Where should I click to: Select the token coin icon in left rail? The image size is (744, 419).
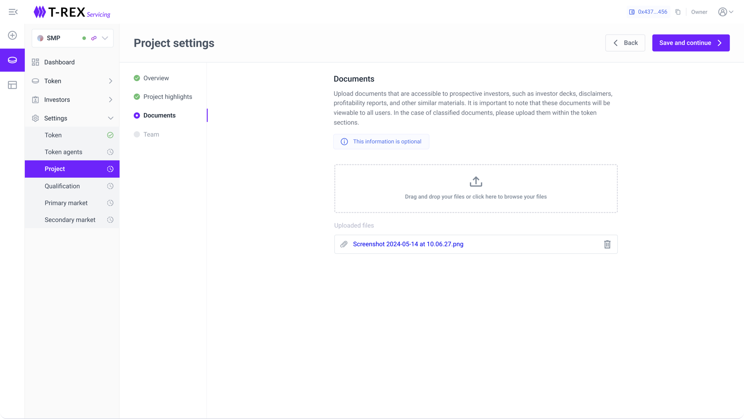tap(12, 60)
